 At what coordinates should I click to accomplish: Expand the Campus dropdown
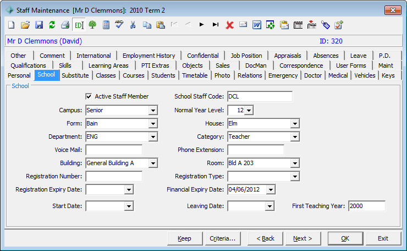pos(153,111)
